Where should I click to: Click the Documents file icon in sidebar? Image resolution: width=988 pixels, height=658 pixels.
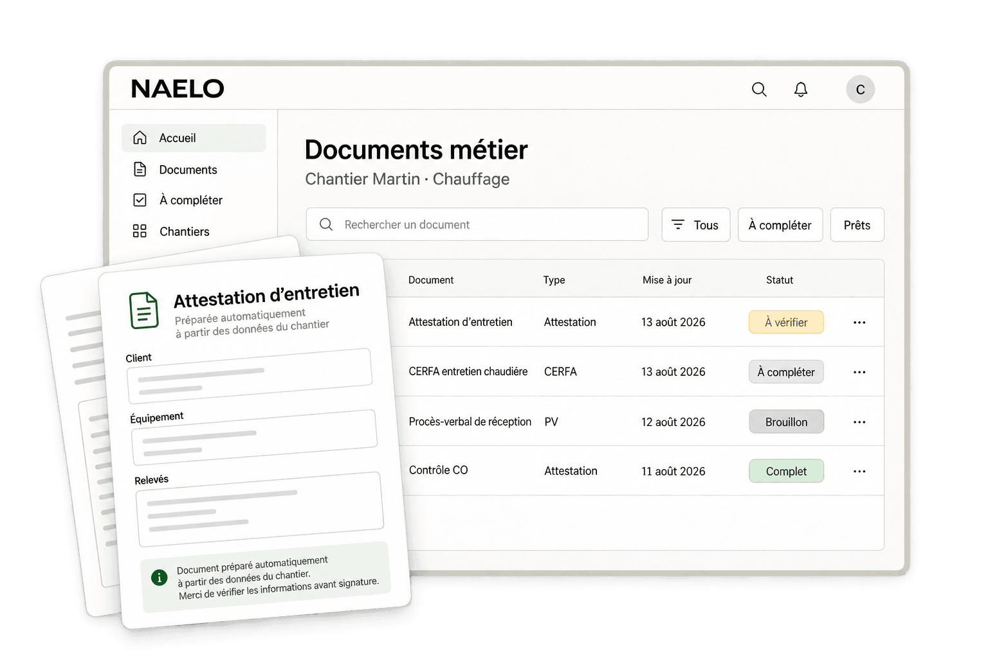click(x=140, y=169)
